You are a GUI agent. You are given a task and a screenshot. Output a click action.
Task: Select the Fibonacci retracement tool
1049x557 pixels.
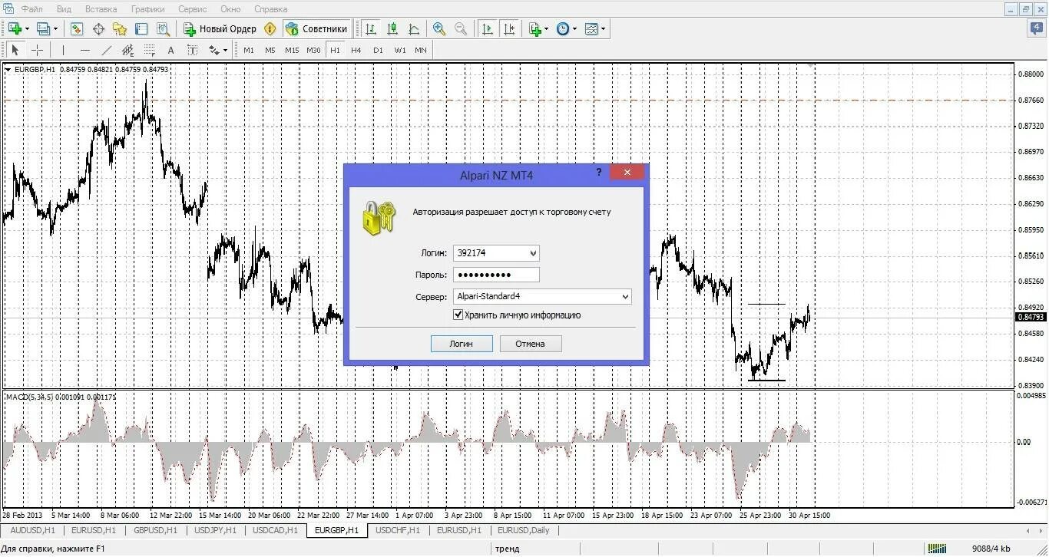(149, 50)
